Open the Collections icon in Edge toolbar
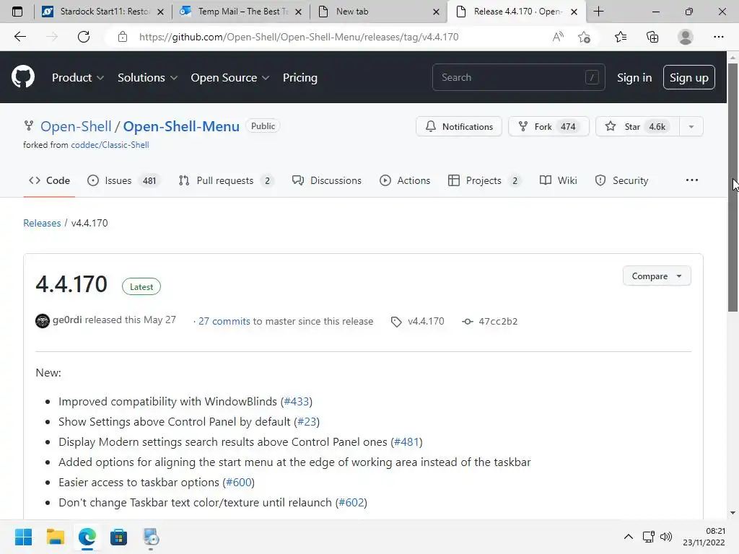 (652, 37)
